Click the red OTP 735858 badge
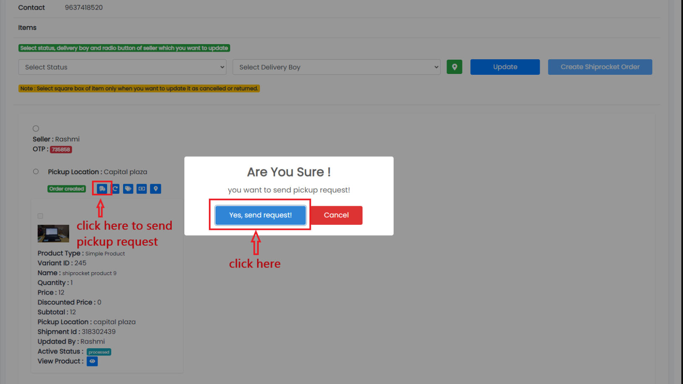This screenshot has width=683, height=384. point(61,150)
